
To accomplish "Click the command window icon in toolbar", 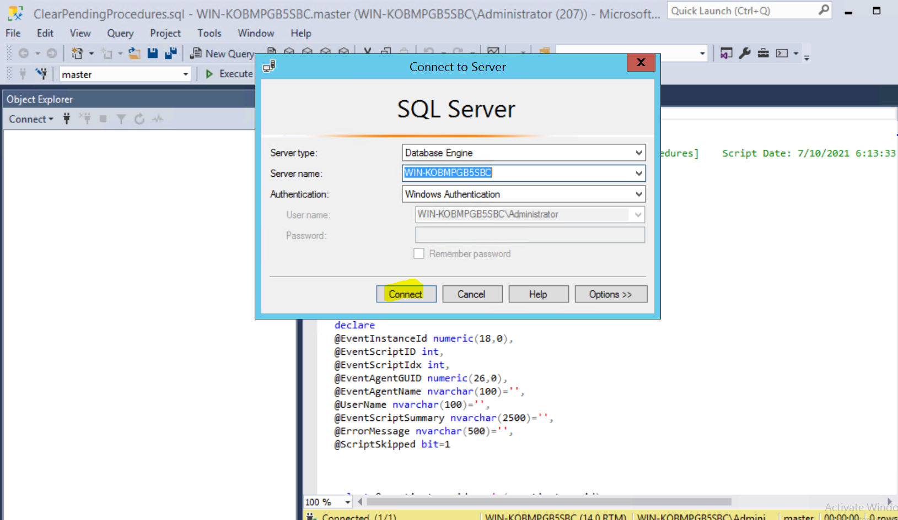I will click(x=782, y=53).
